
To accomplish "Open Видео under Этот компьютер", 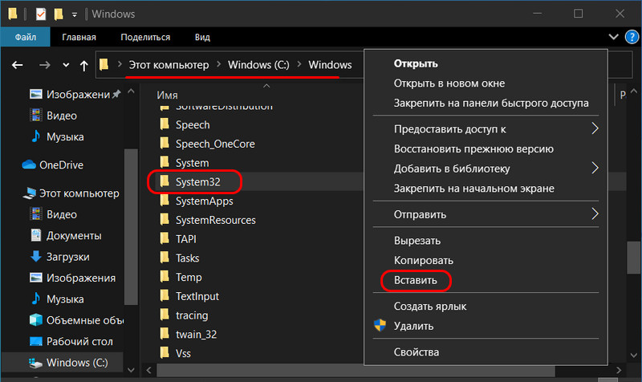I will point(54,214).
